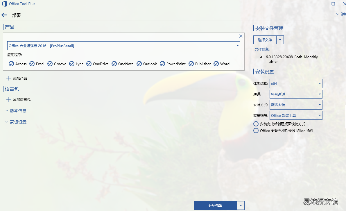The image size is (346, 211).
Task: Click the 添加语言包 link
Action: pyautogui.click(x=21, y=99)
